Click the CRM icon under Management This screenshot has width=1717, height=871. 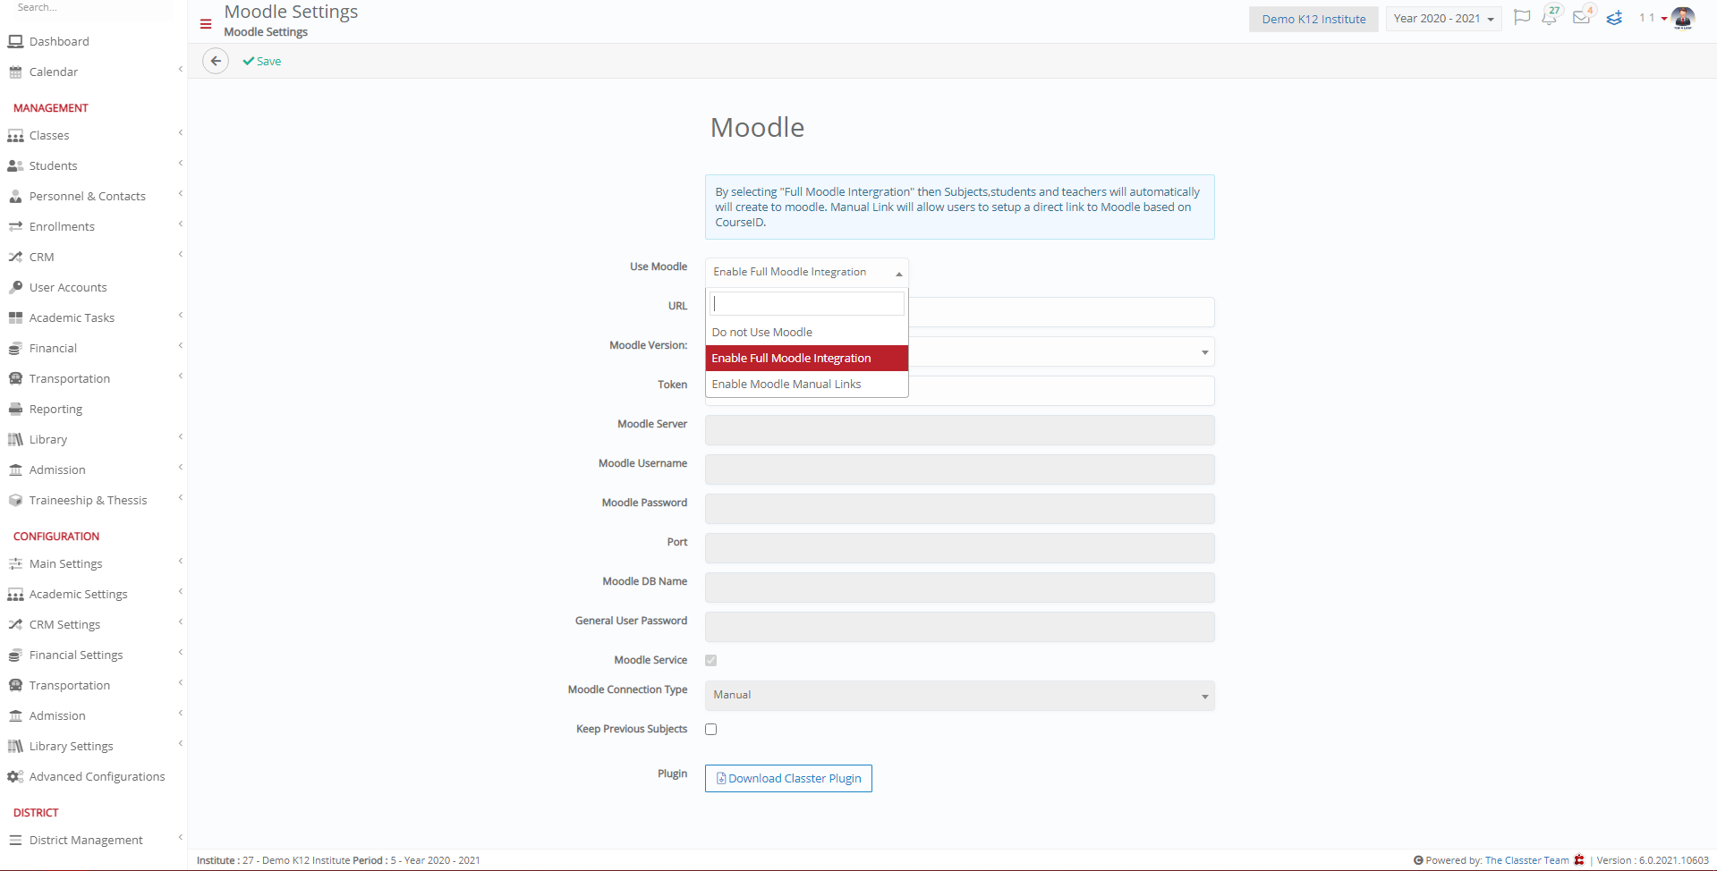coord(15,258)
